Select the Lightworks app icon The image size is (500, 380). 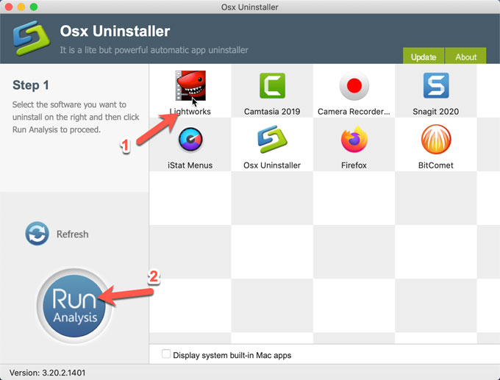tap(190, 86)
